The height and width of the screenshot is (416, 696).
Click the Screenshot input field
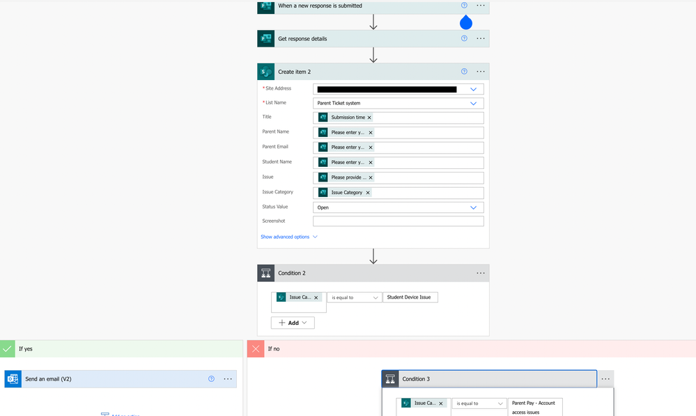tap(398, 221)
